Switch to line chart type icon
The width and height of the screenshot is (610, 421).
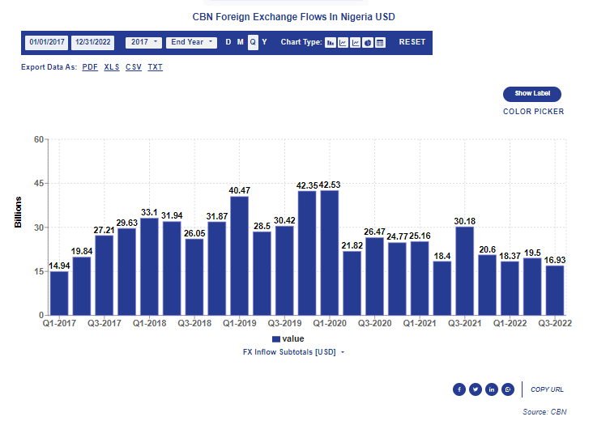(x=343, y=42)
